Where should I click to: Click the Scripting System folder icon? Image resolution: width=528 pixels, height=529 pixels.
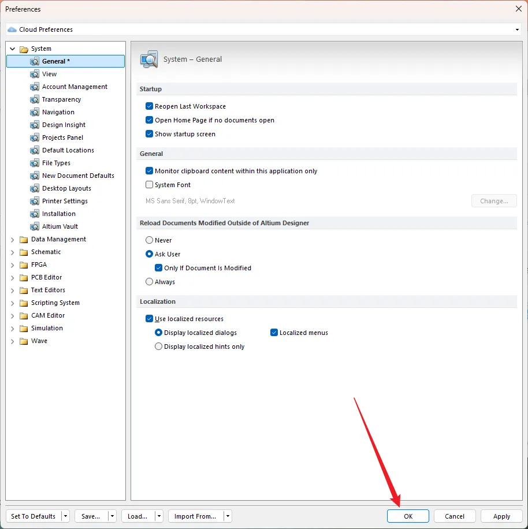[x=24, y=303]
